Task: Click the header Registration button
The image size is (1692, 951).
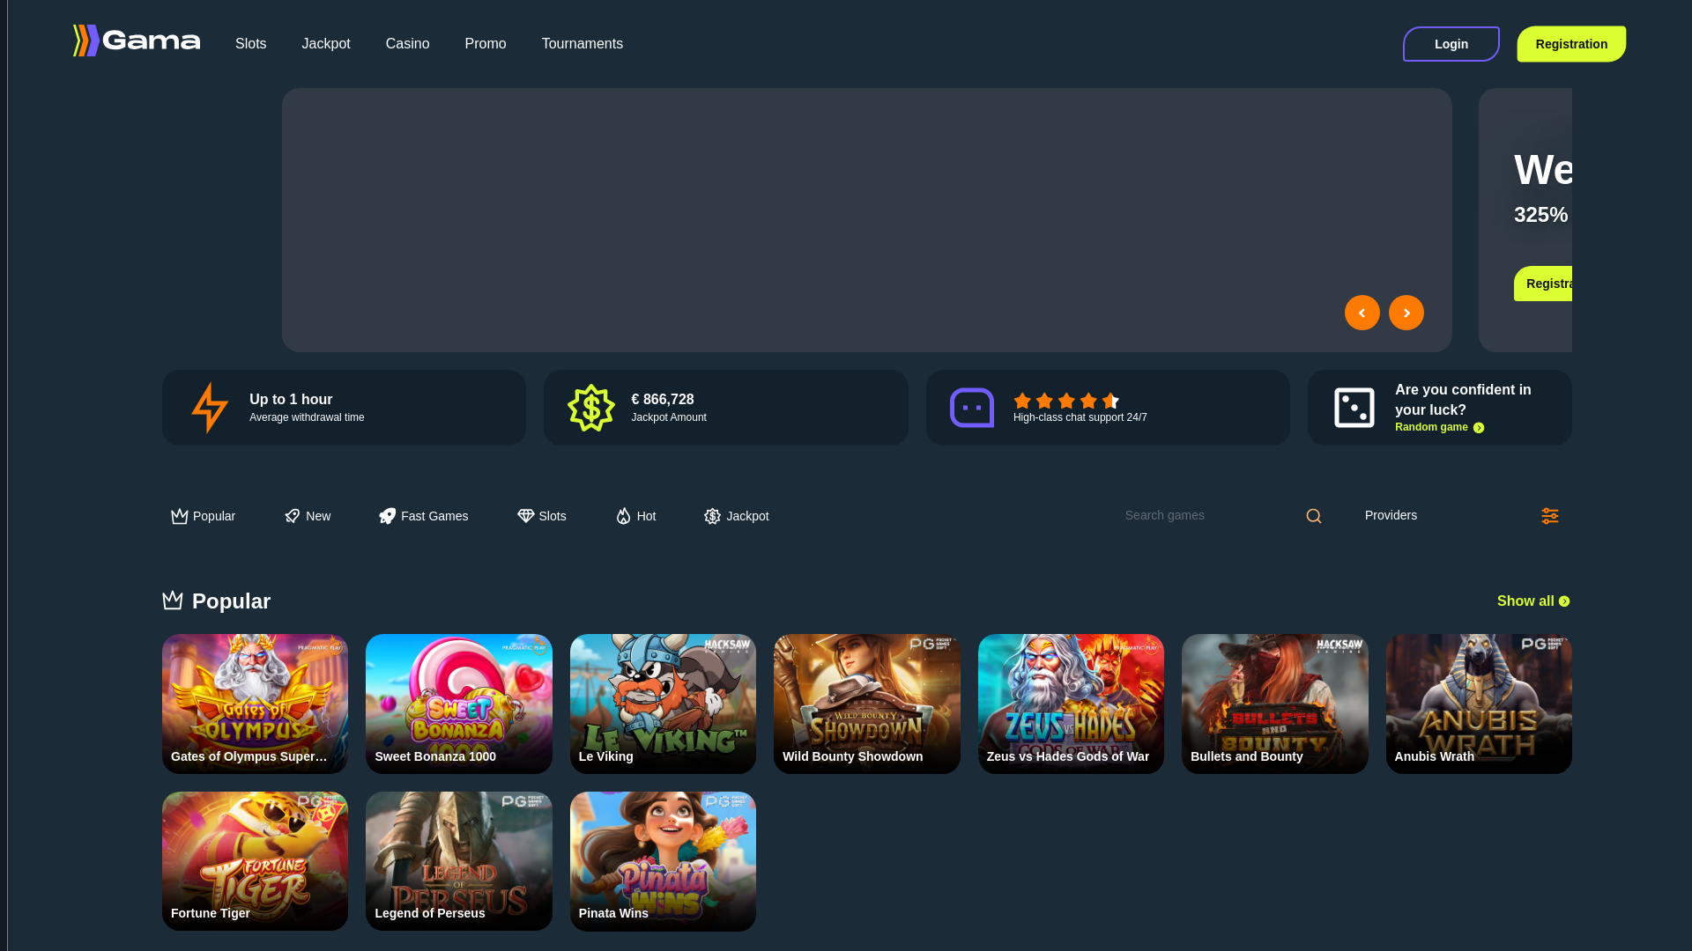Action: click(x=1571, y=44)
